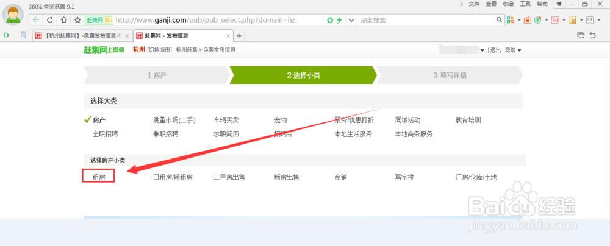
Task: Go back with the browser back arrow
Action: [x=36, y=20]
